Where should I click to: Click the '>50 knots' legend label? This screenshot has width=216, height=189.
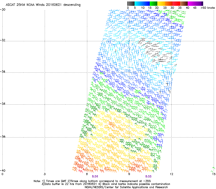pos(208,8)
